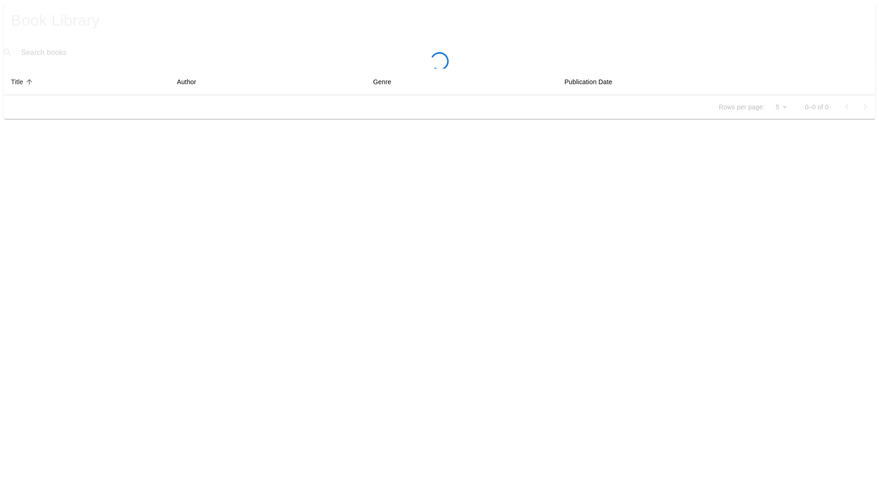
Task: Sort the table by Author
Action: click(186, 82)
